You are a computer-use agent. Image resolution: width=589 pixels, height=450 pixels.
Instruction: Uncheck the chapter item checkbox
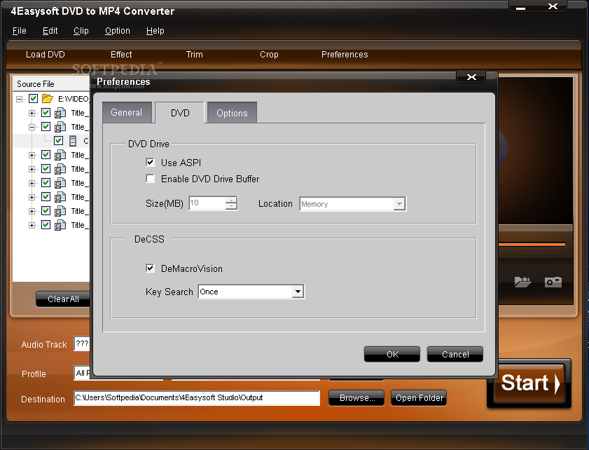pyautogui.click(x=59, y=141)
